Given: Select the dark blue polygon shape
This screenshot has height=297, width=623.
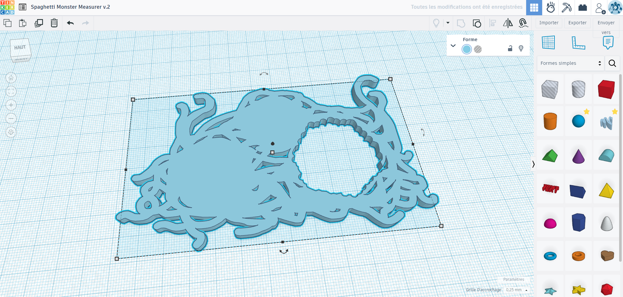Looking at the screenshot, I should click(578, 222).
